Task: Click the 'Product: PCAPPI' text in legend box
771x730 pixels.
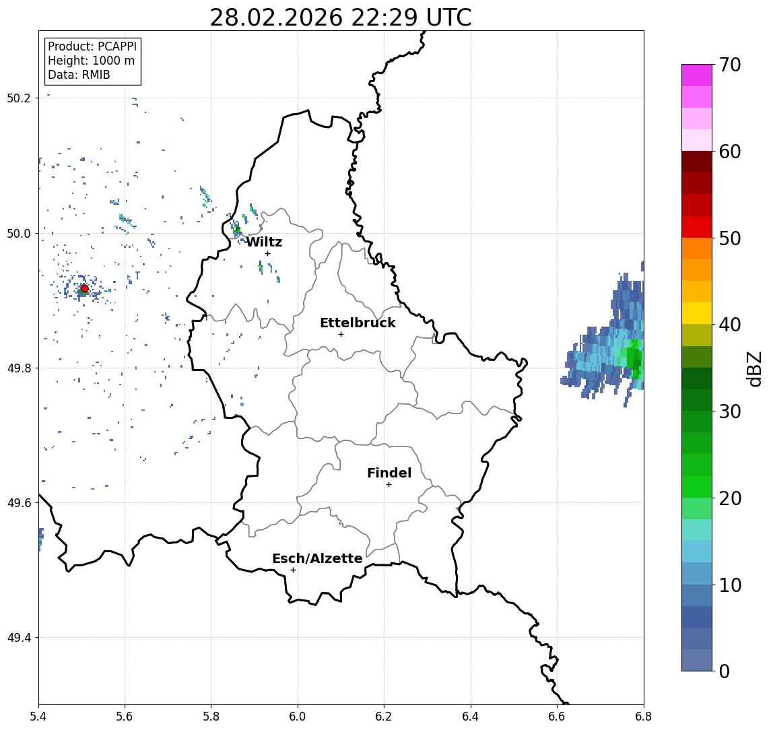Action: click(92, 46)
